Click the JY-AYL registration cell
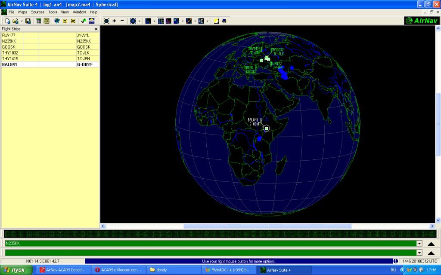Viewport: 441px width, 275px height. 88,35
